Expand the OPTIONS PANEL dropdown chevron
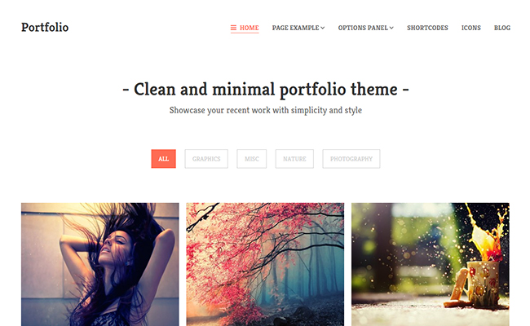The width and height of the screenshot is (530, 326). tap(391, 28)
